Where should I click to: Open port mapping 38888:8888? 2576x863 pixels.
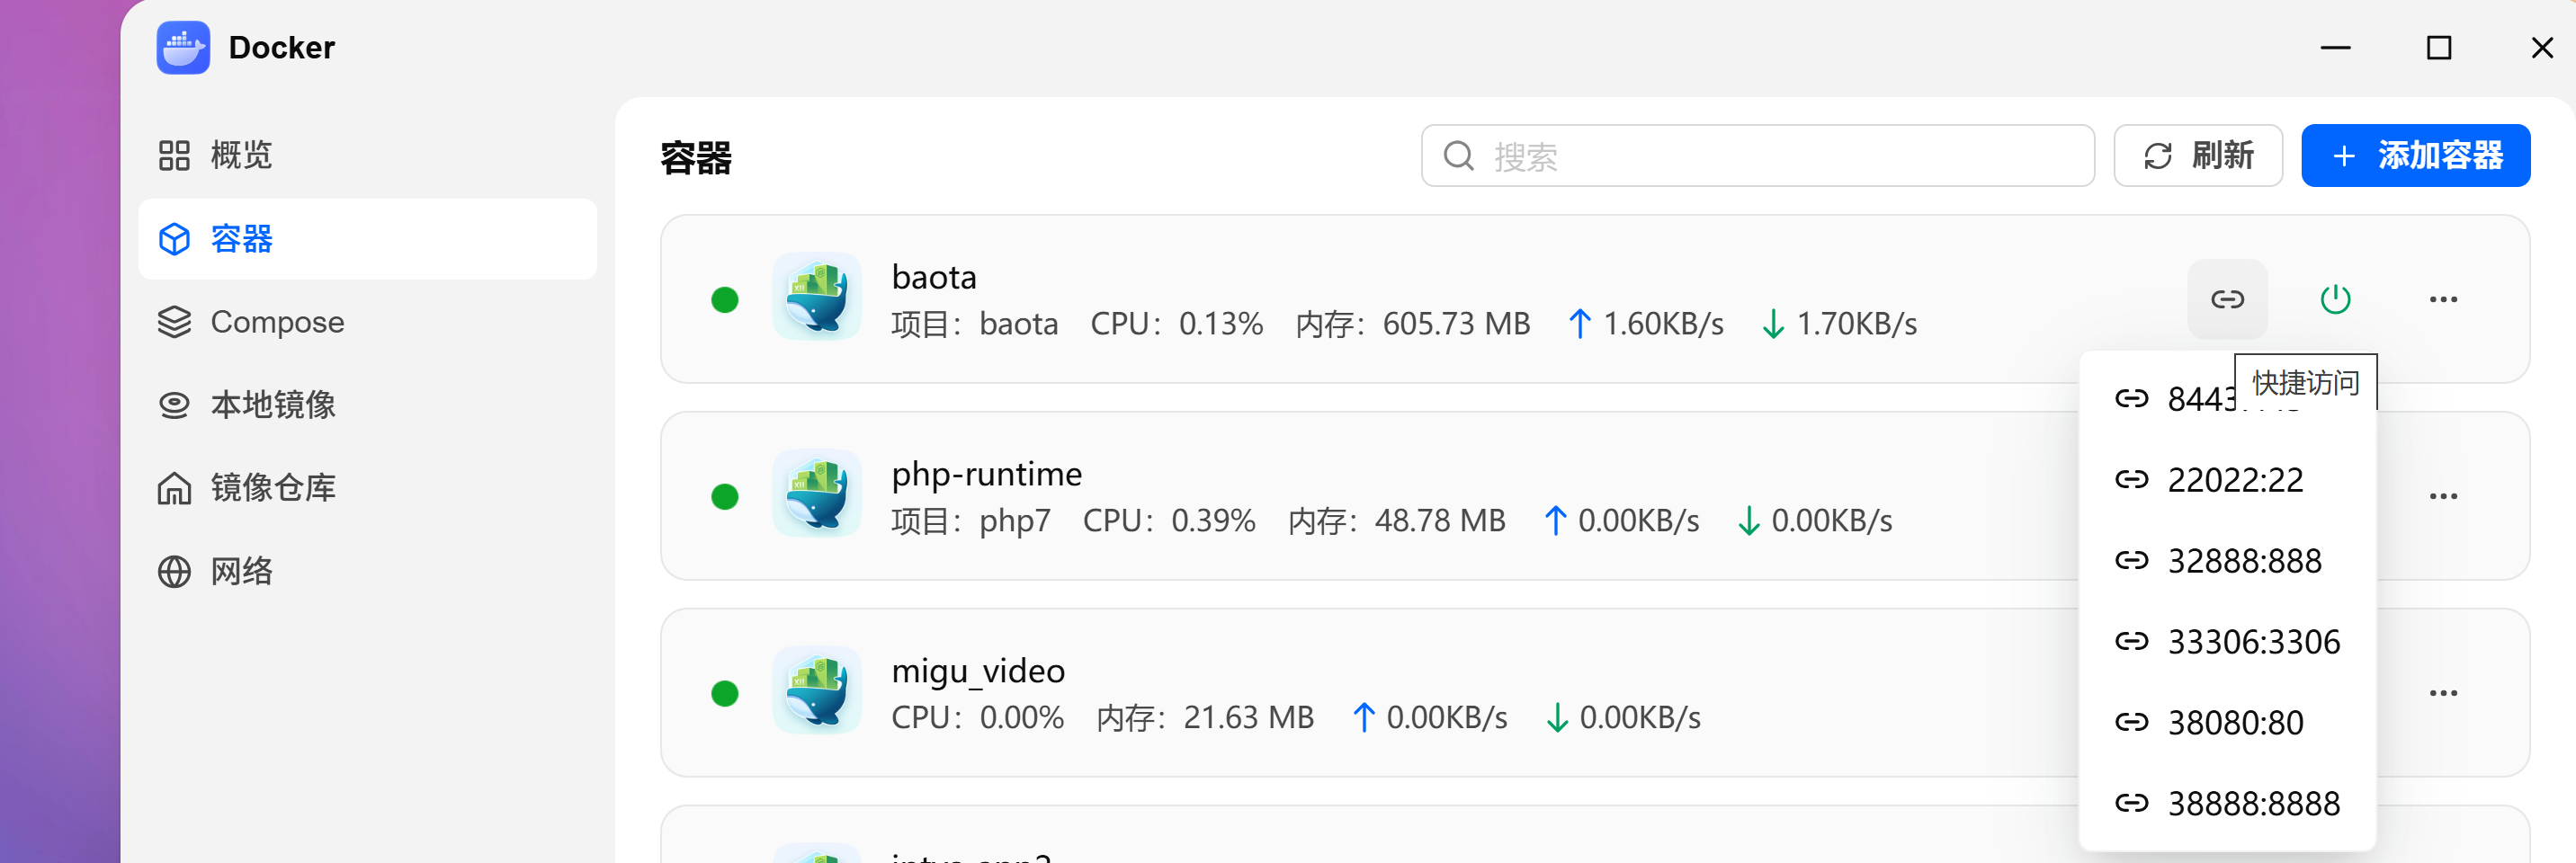click(2227, 804)
